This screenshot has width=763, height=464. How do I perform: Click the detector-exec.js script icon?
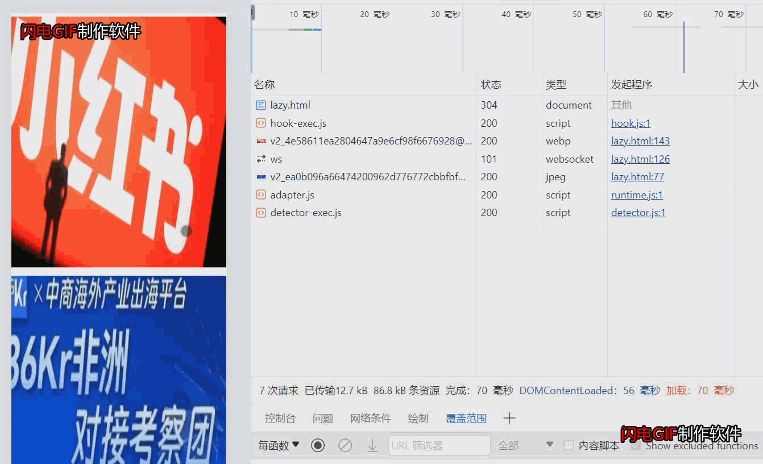click(x=261, y=213)
